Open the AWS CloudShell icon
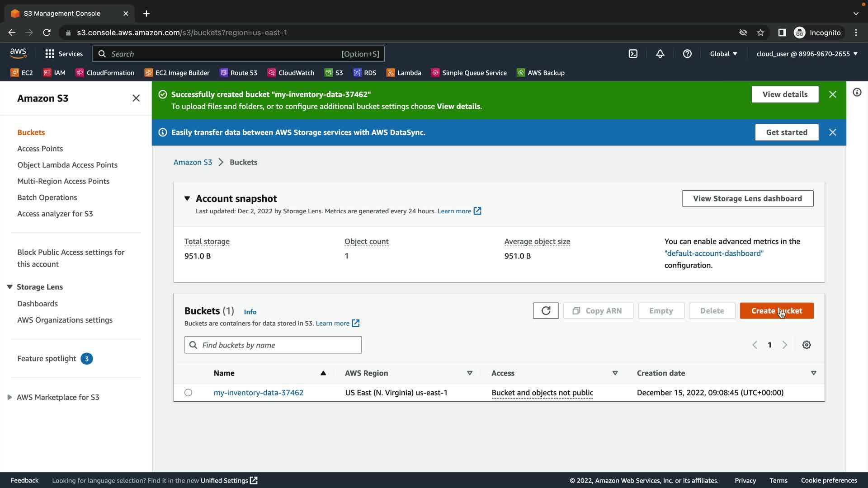This screenshot has width=868, height=488. [633, 54]
